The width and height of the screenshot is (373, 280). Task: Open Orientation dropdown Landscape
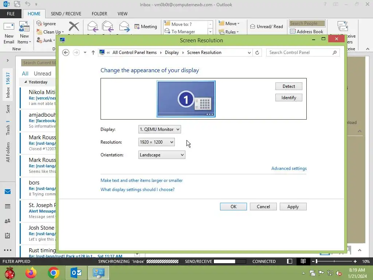tap(162, 155)
